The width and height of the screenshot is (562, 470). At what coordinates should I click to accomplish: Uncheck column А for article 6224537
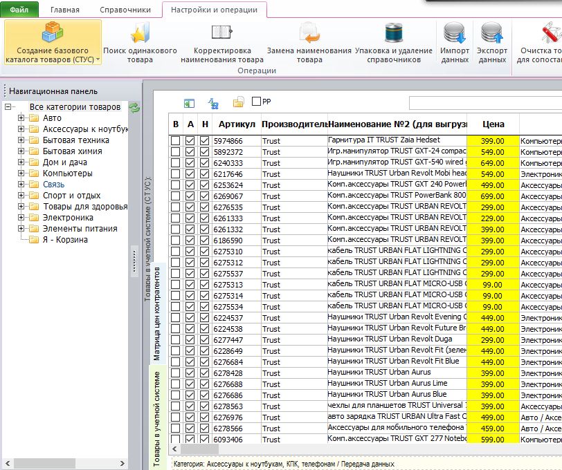(190, 317)
